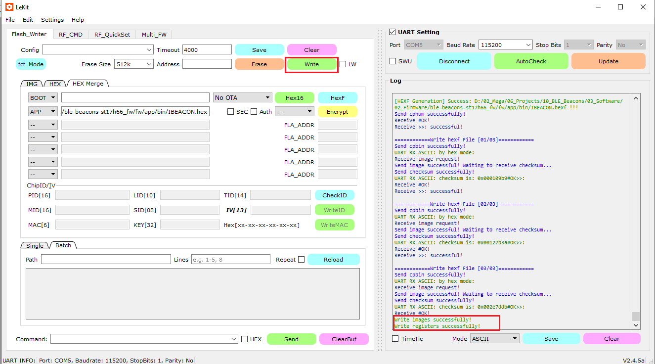
Task: Toggle the UART Setting checkbox
Action: [x=393, y=32]
